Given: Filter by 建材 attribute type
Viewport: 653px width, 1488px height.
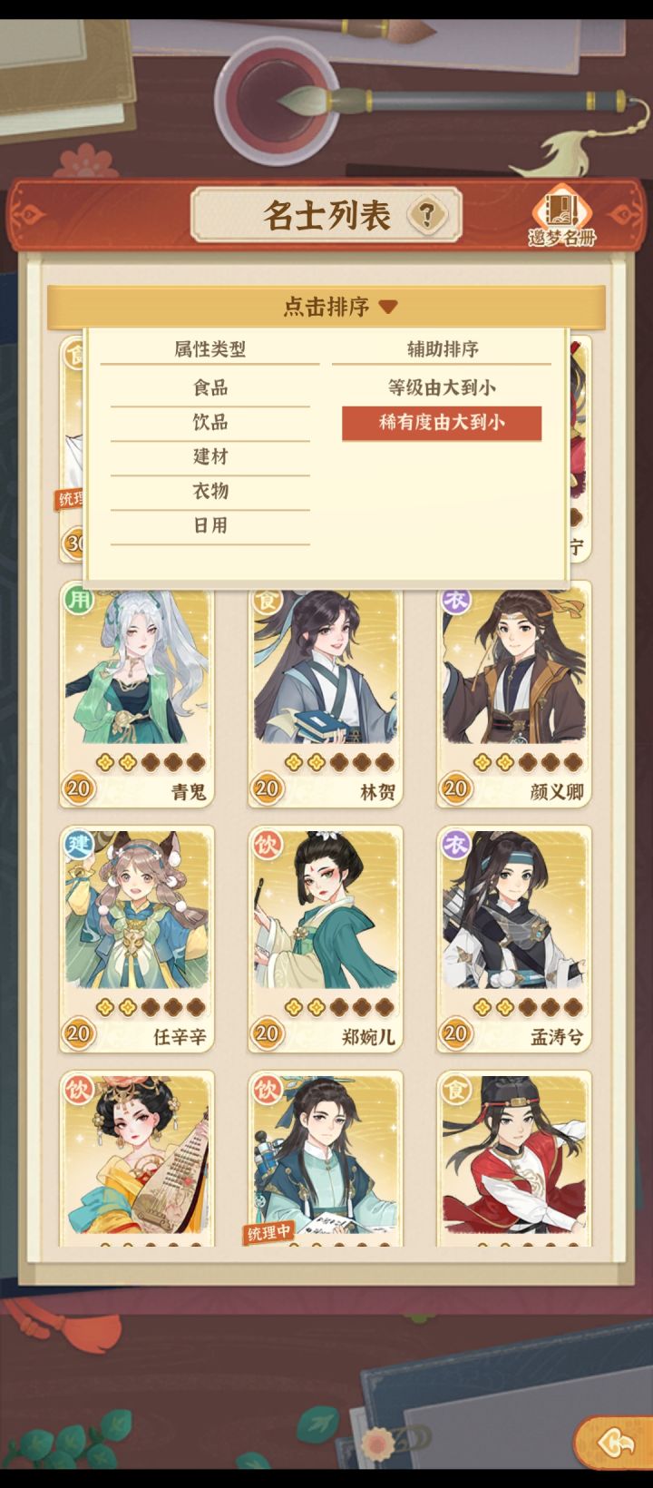Looking at the screenshot, I should tap(210, 457).
